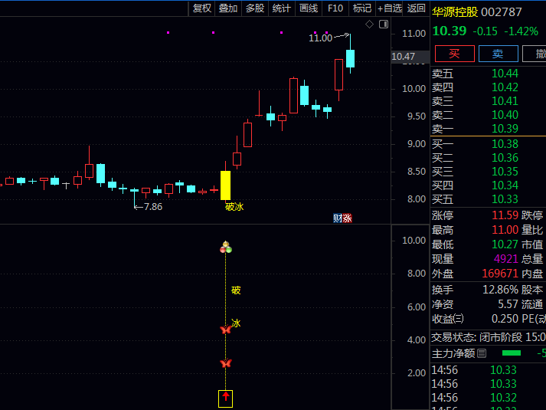Click the red up-arrow in yellow box
This screenshot has width=546, height=410.
(x=226, y=399)
